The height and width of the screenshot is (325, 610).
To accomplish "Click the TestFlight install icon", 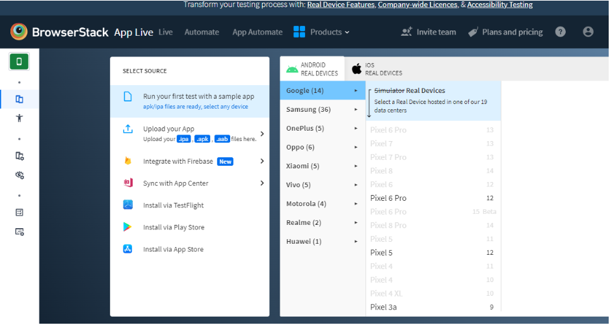I will click(x=128, y=205).
